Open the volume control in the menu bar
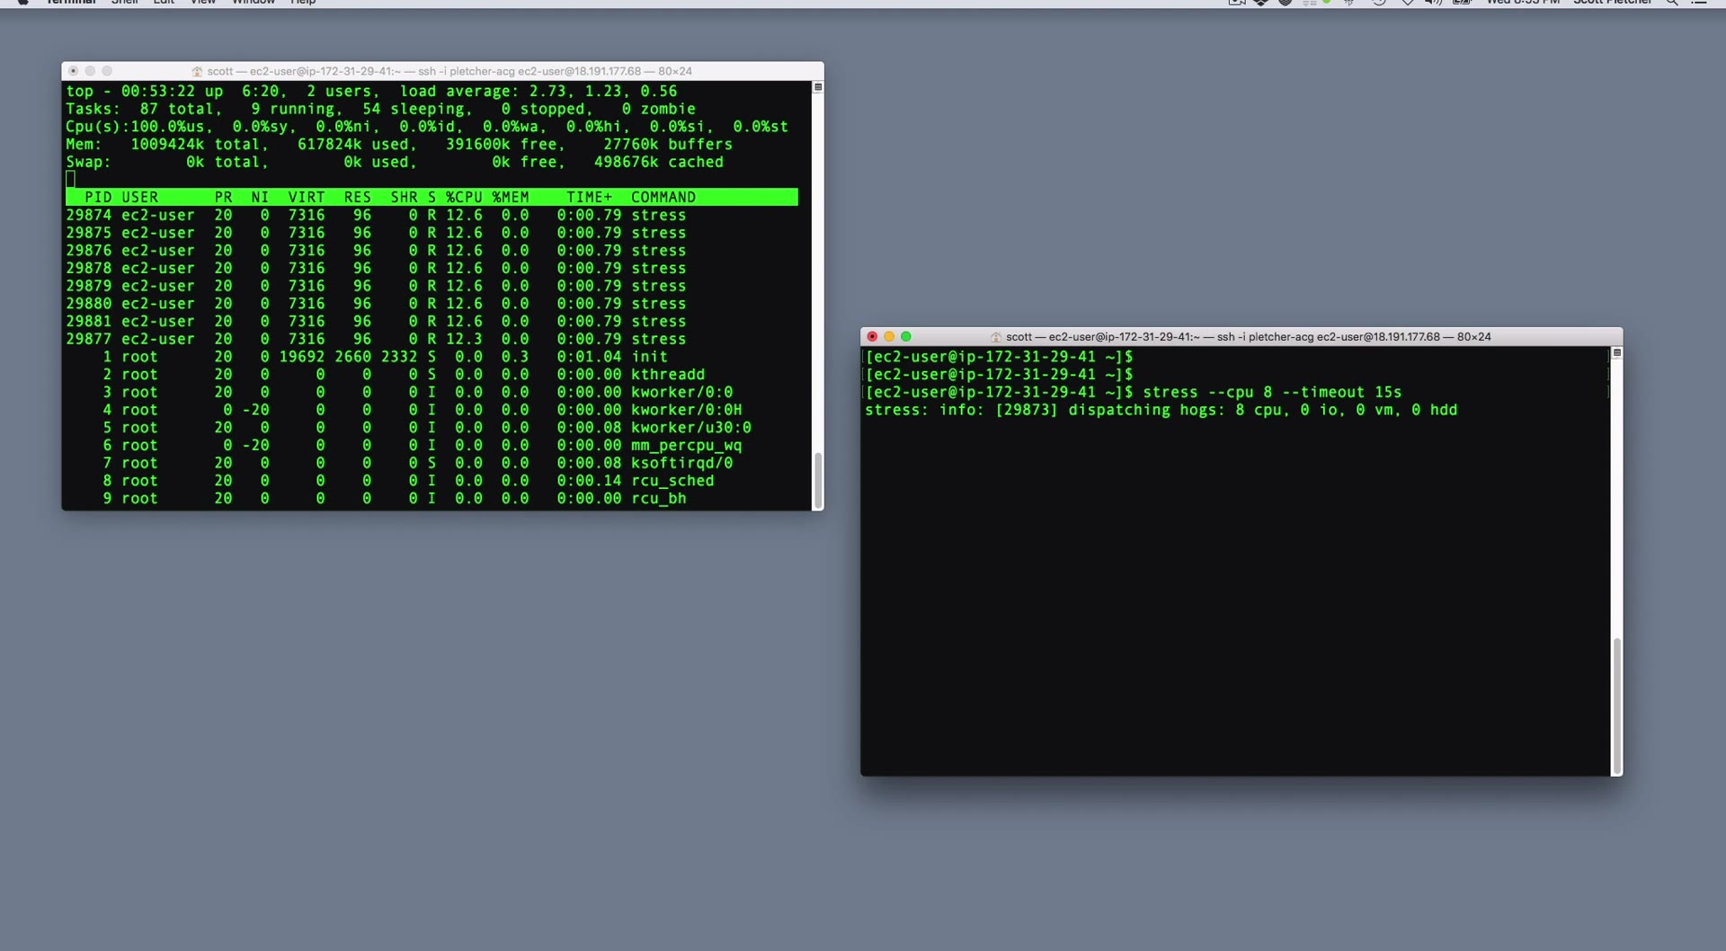The height and width of the screenshot is (951, 1726). pos(1433,3)
